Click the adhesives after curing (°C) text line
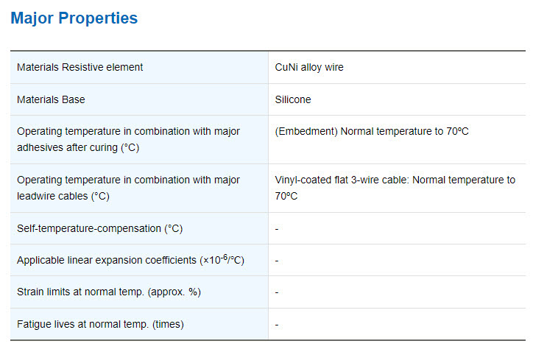The image size is (533, 352). 78,147
